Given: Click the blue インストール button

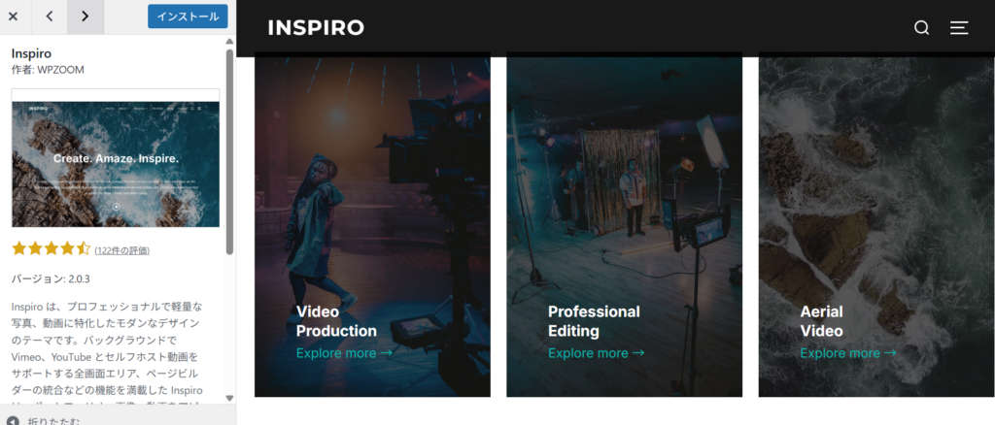Looking at the screenshot, I should pyautogui.click(x=188, y=16).
